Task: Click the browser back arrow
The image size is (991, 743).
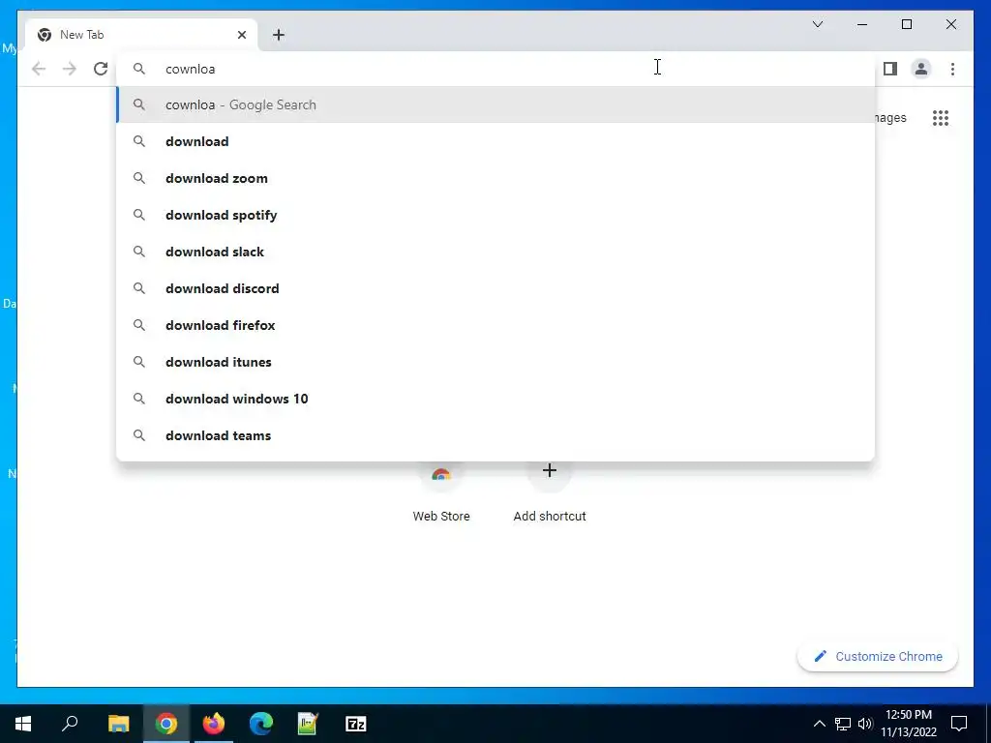Action: pos(39,69)
